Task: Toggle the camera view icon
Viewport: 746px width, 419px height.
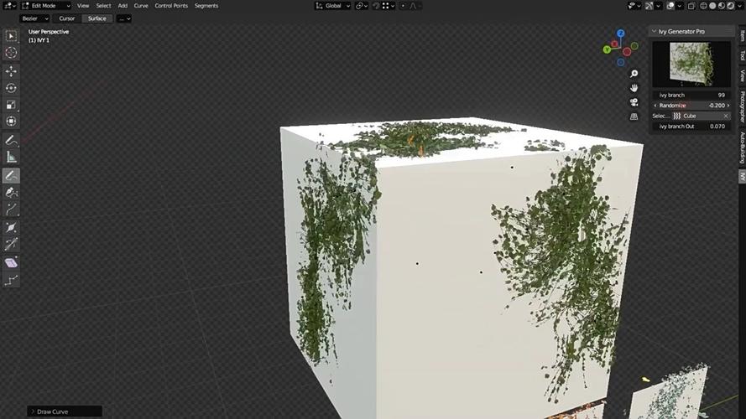Action: pos(634,102)
